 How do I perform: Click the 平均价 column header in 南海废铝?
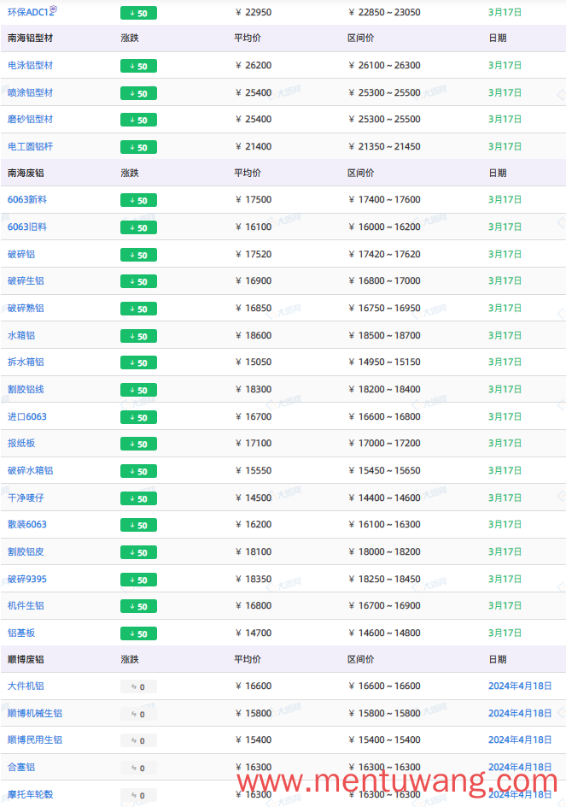248,174
